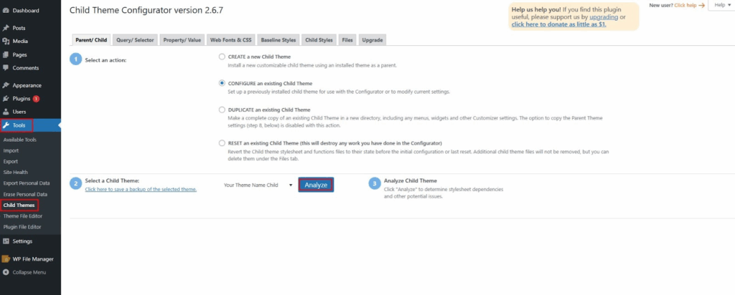735x295 pixels.
Task: Click the Collapse Menu arrow icon
Action: click(x=6, y=272)
